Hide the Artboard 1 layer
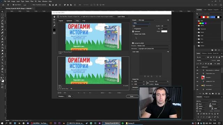The width and height of the screenshot is (223, 125). tap(197, 67)
